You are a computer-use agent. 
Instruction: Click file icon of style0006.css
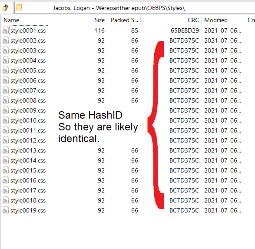pos(6,80)
